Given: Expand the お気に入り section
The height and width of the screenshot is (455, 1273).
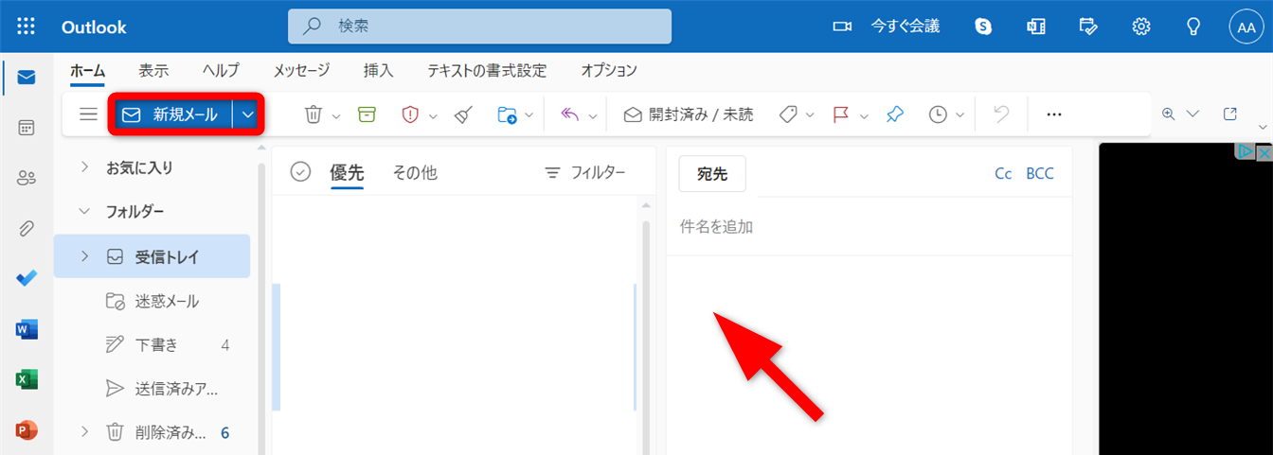Looking at the screenshot, I should pyautogui.click(x=84, y=167).
